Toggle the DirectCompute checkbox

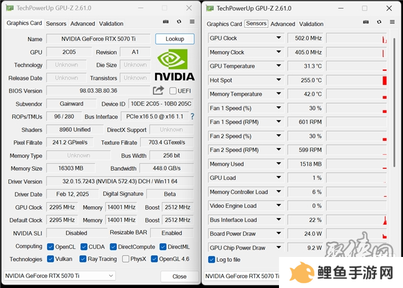(113, 247)
